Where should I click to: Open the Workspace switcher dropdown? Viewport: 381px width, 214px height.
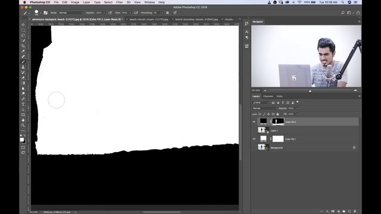350,12
